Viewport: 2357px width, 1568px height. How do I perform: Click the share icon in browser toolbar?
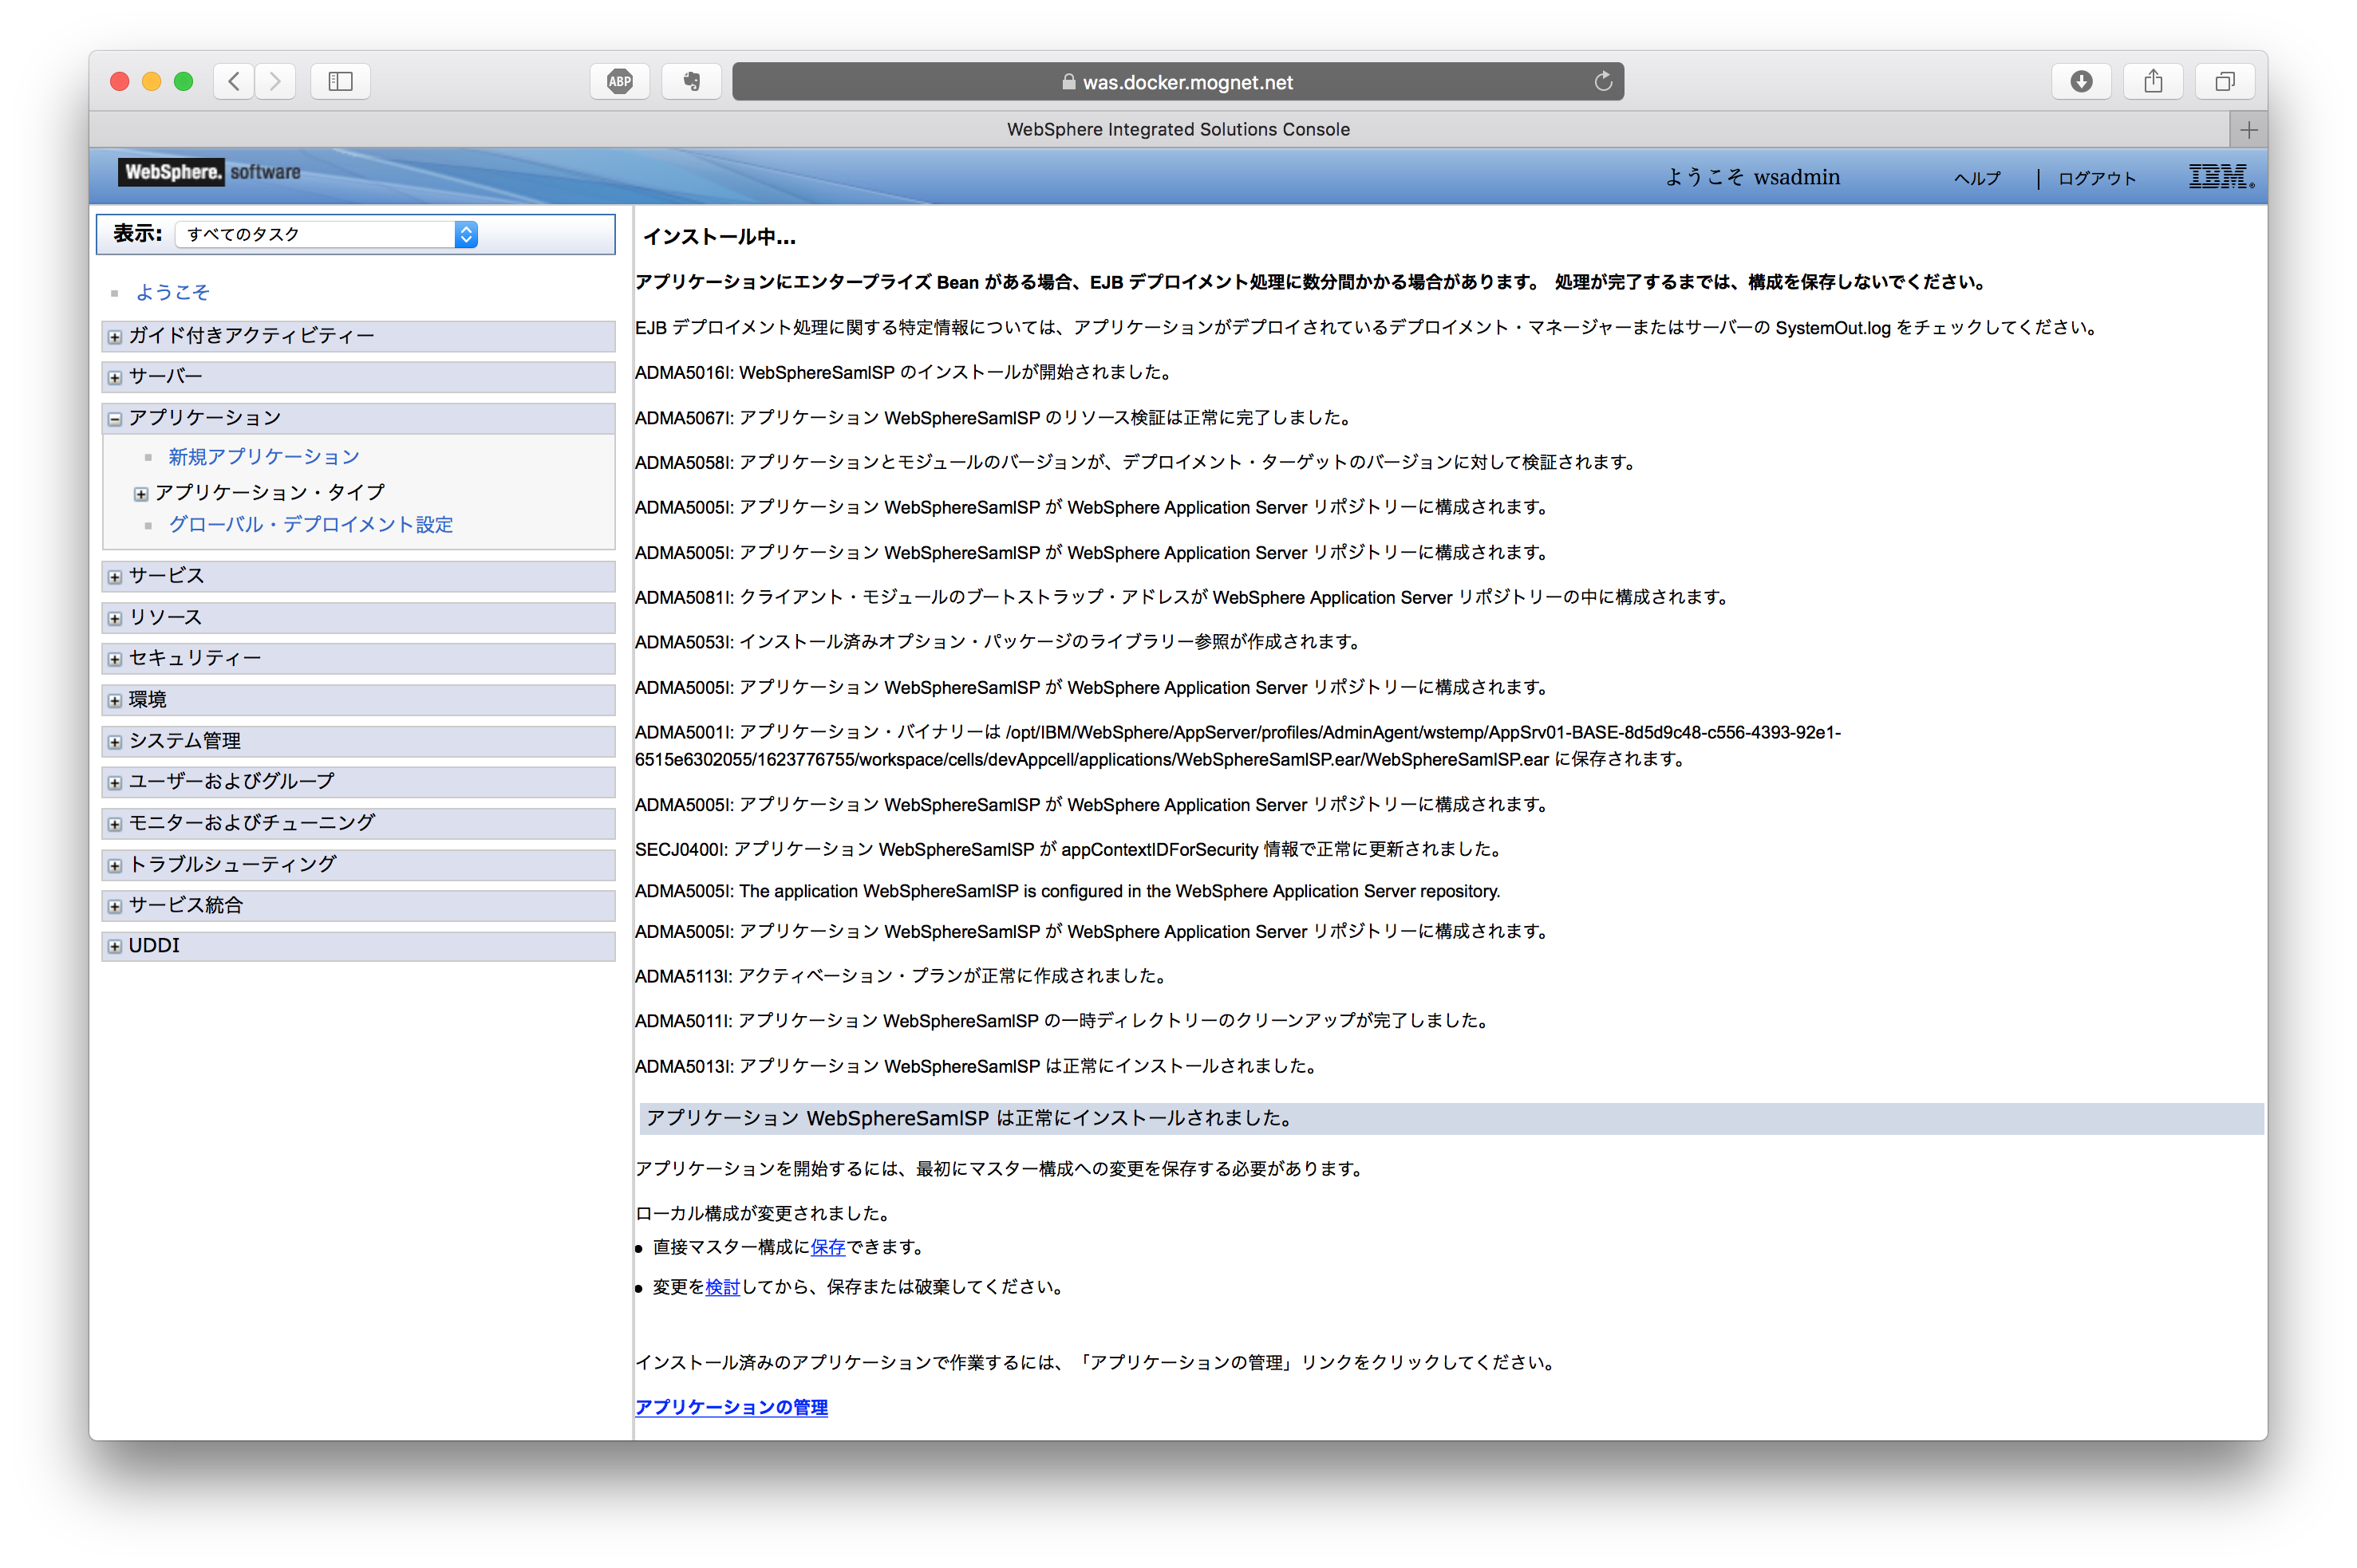tap(2153, 81)
